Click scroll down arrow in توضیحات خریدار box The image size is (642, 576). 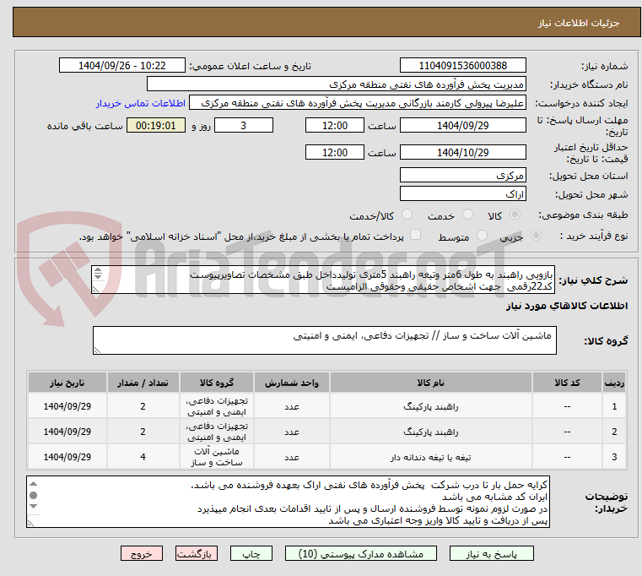tap(34, 506)
